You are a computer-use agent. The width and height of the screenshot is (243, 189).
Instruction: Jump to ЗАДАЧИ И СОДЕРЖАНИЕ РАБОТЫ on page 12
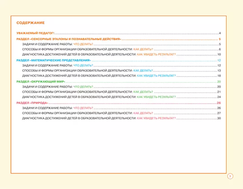coord(58,65)
